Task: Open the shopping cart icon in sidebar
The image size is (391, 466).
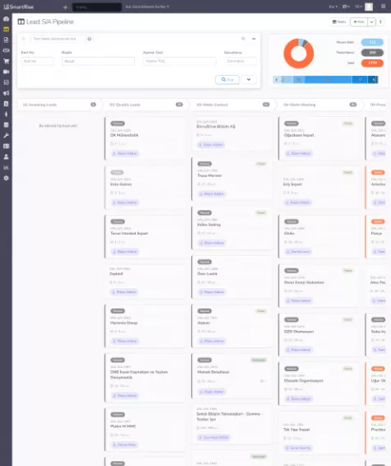Action: (x=6, y=61)
